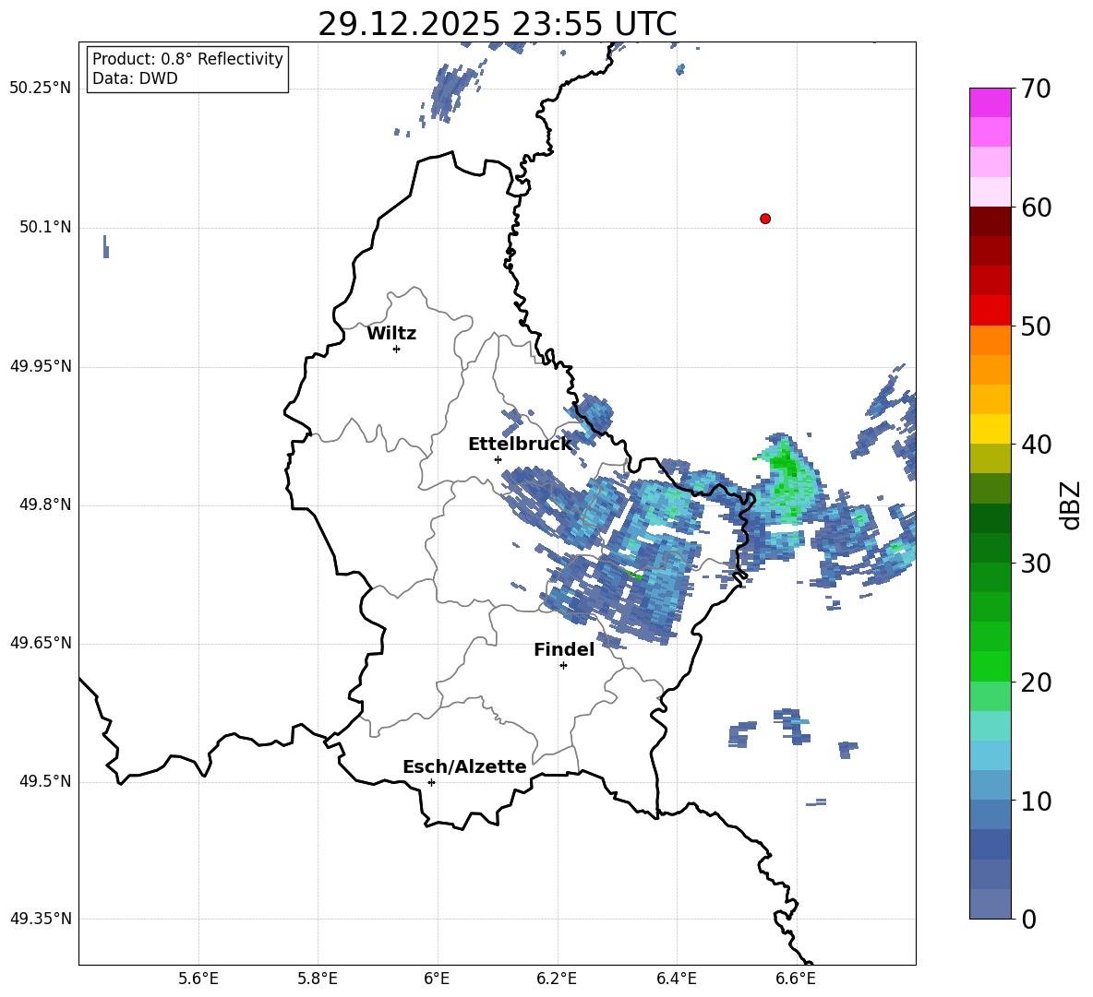Click the orange band below 50 dBZ
The height and width of the screenshot is (997, 1093).
tap(990, 339)
